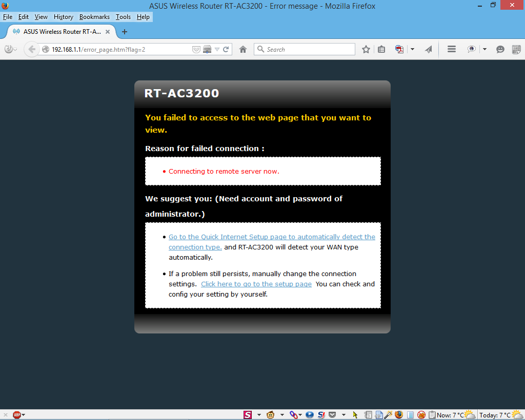Show bookmarks list icon beside the star
Viewport: 525px width, 420px height.
click(381, 50)
